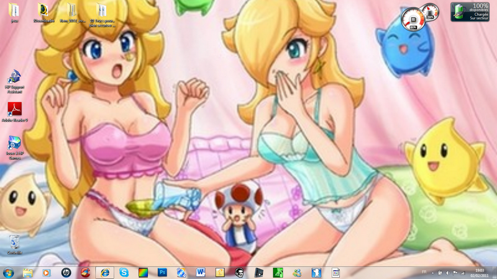Open Windows Explorer from the taskbar

point(27,272)
